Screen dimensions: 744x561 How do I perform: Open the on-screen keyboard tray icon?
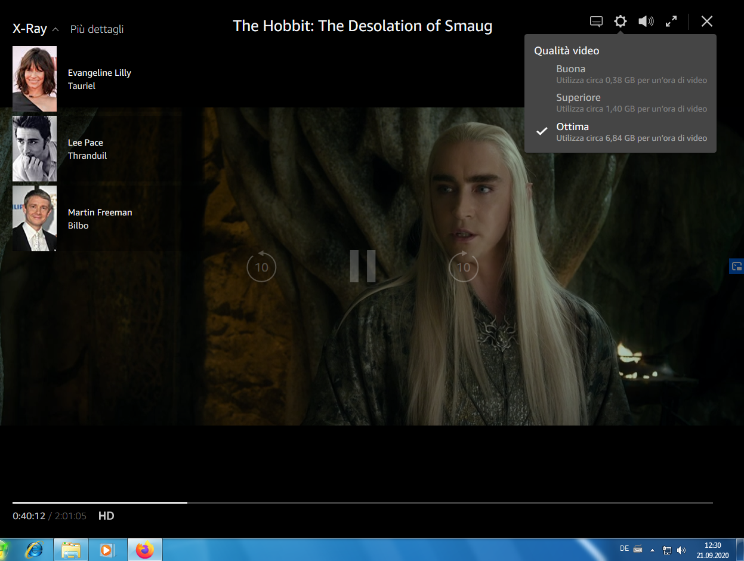pyautogui.click(x=638, y=548)
